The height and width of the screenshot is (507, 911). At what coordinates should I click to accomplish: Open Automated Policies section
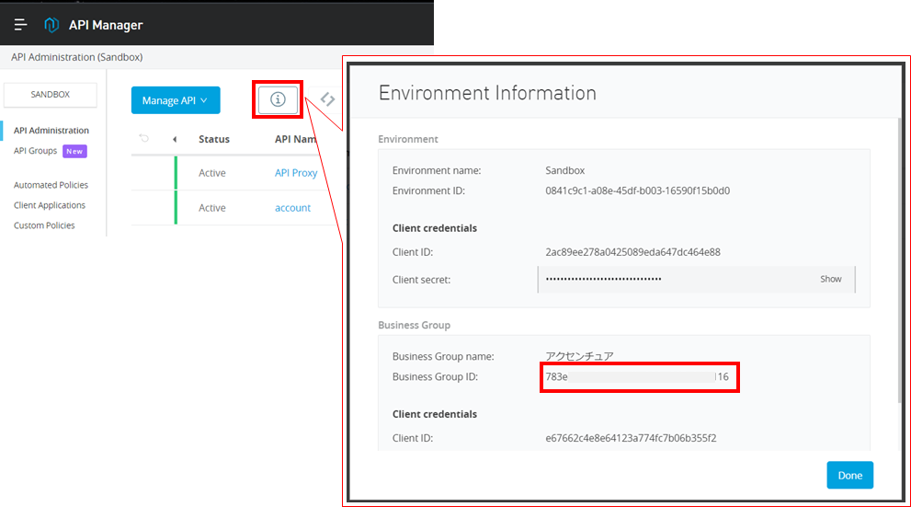click(x=51, y=185)
